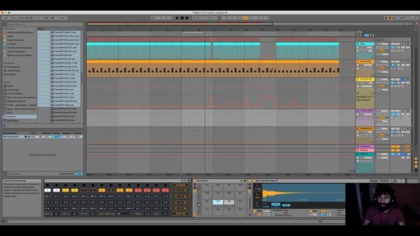Image resolution: width=420 pixels, height=236 pixels.
Task: Toggle the orange Loop switch in transport
Action: [245, 18]
